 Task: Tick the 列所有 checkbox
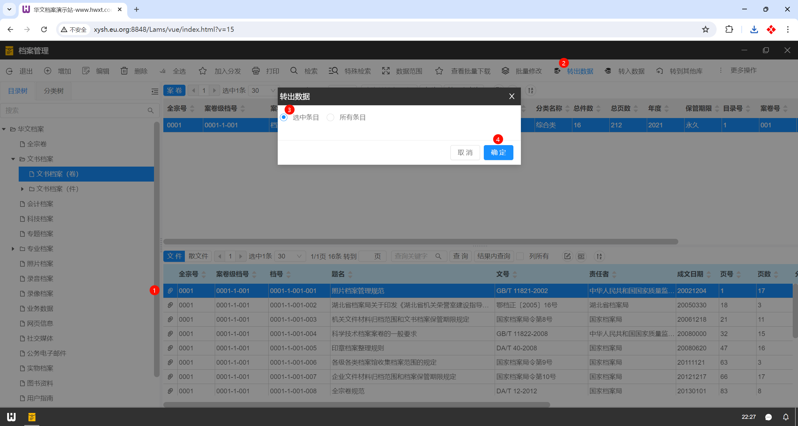tap(520, 256)
